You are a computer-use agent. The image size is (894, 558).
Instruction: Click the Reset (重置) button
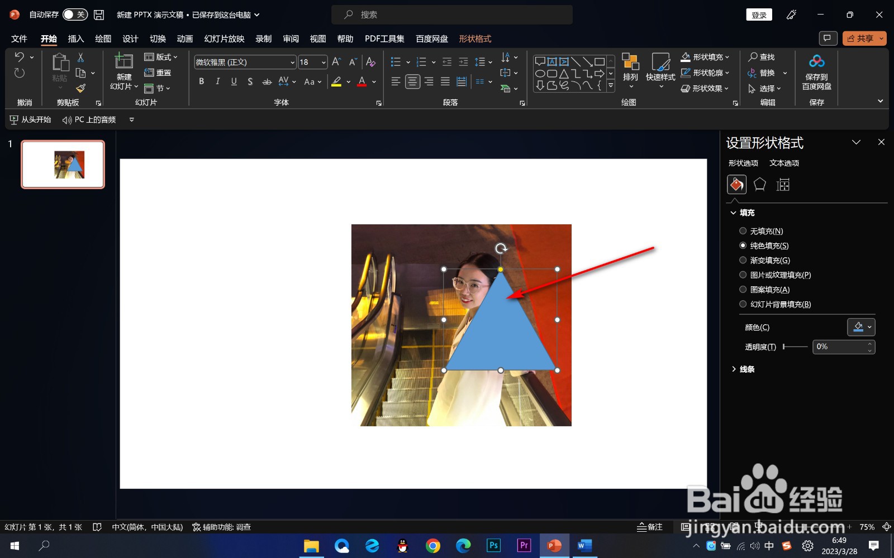tap(158, 73)
